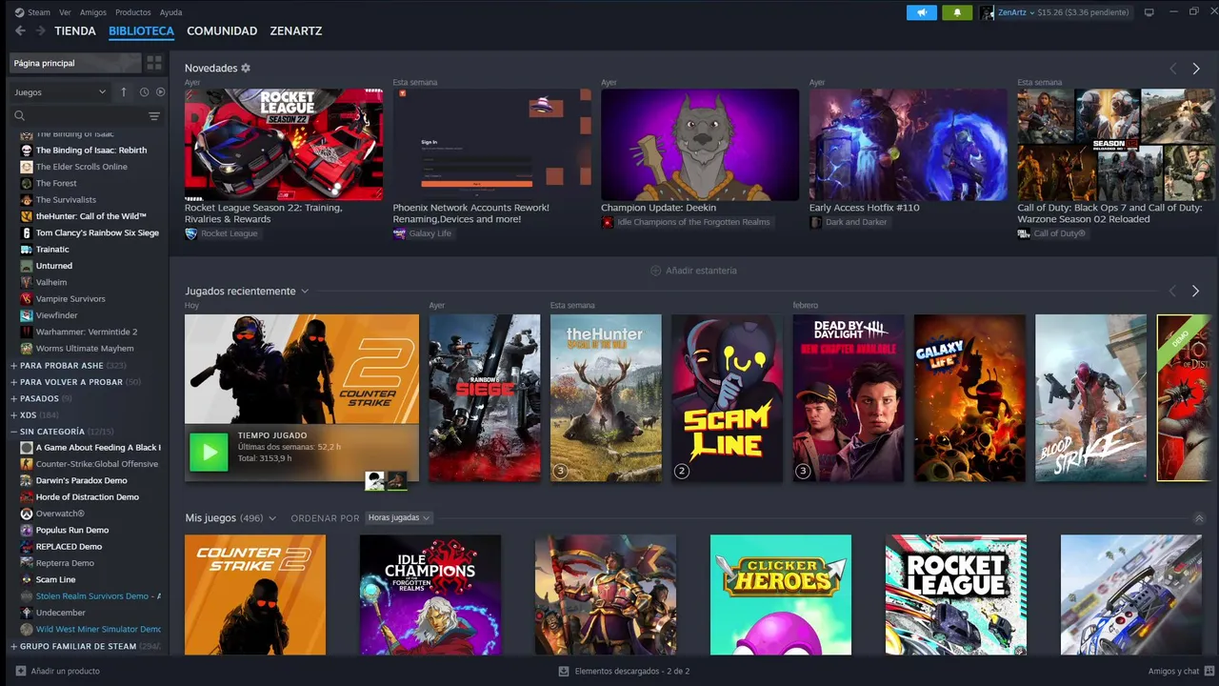This screenshot has height=686, width=1219.
Task: Open downloads icon in bottom bar
Action: (564, 671)
